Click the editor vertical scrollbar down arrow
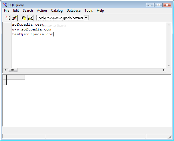Image resolution: width=174 pixels, height=141 pixels. 169,66
